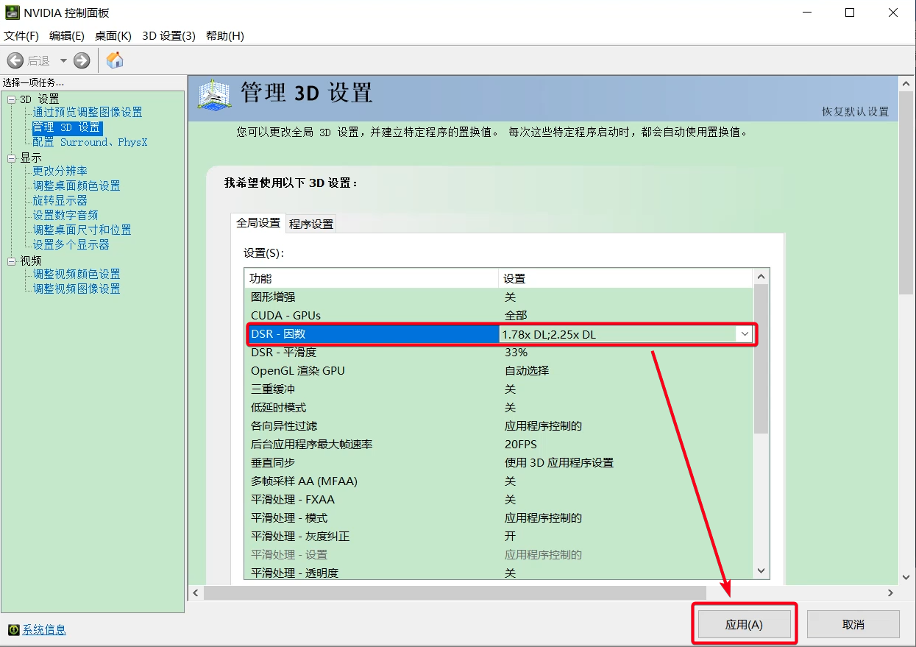The height and width of the screenshot is (647, 916).
Task: Click the System Information icon at bottom left
Action: [13, 630]
